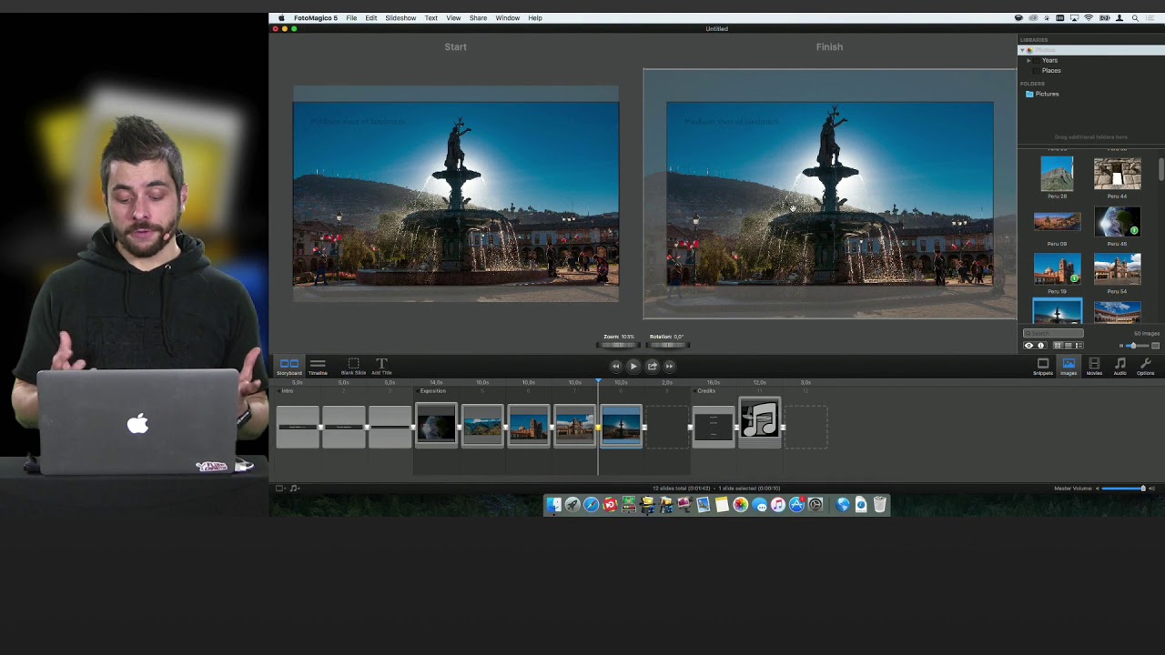This screenshot has width=1165, height=655.
Task: Open the FotoMagico 5 application menu
Action: pos(315,18)
